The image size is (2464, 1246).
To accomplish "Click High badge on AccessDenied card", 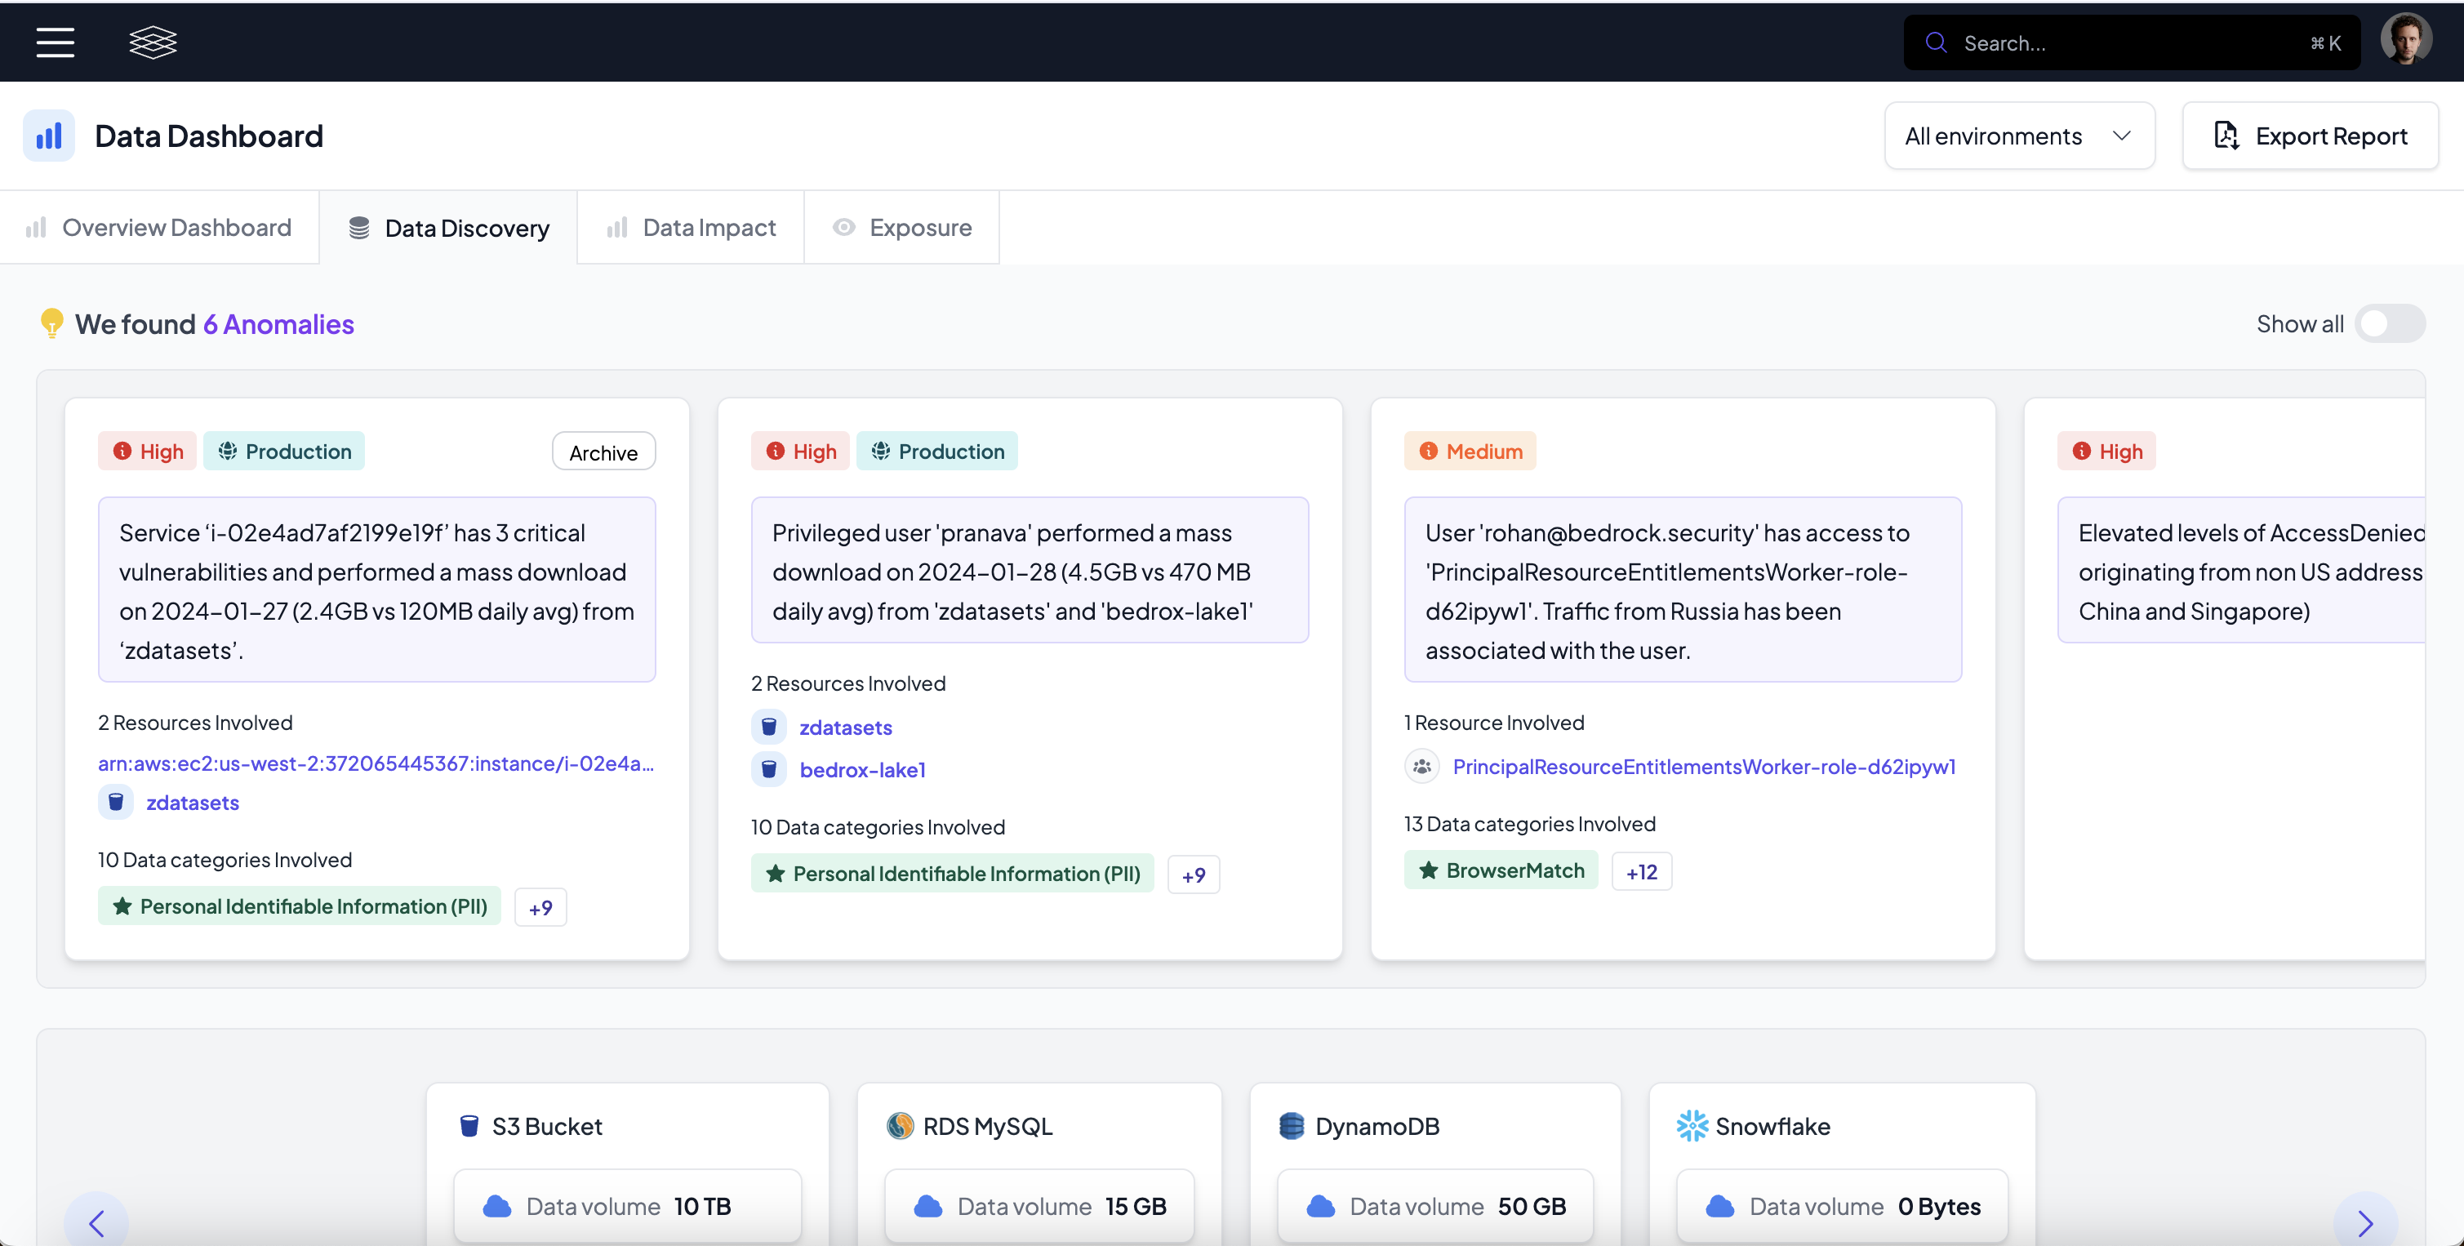I will pos(2107,451).
